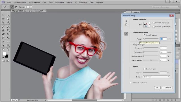Select the Eraser tool in toolbox
The image size is (181, 102).
(x=3, y=34)
